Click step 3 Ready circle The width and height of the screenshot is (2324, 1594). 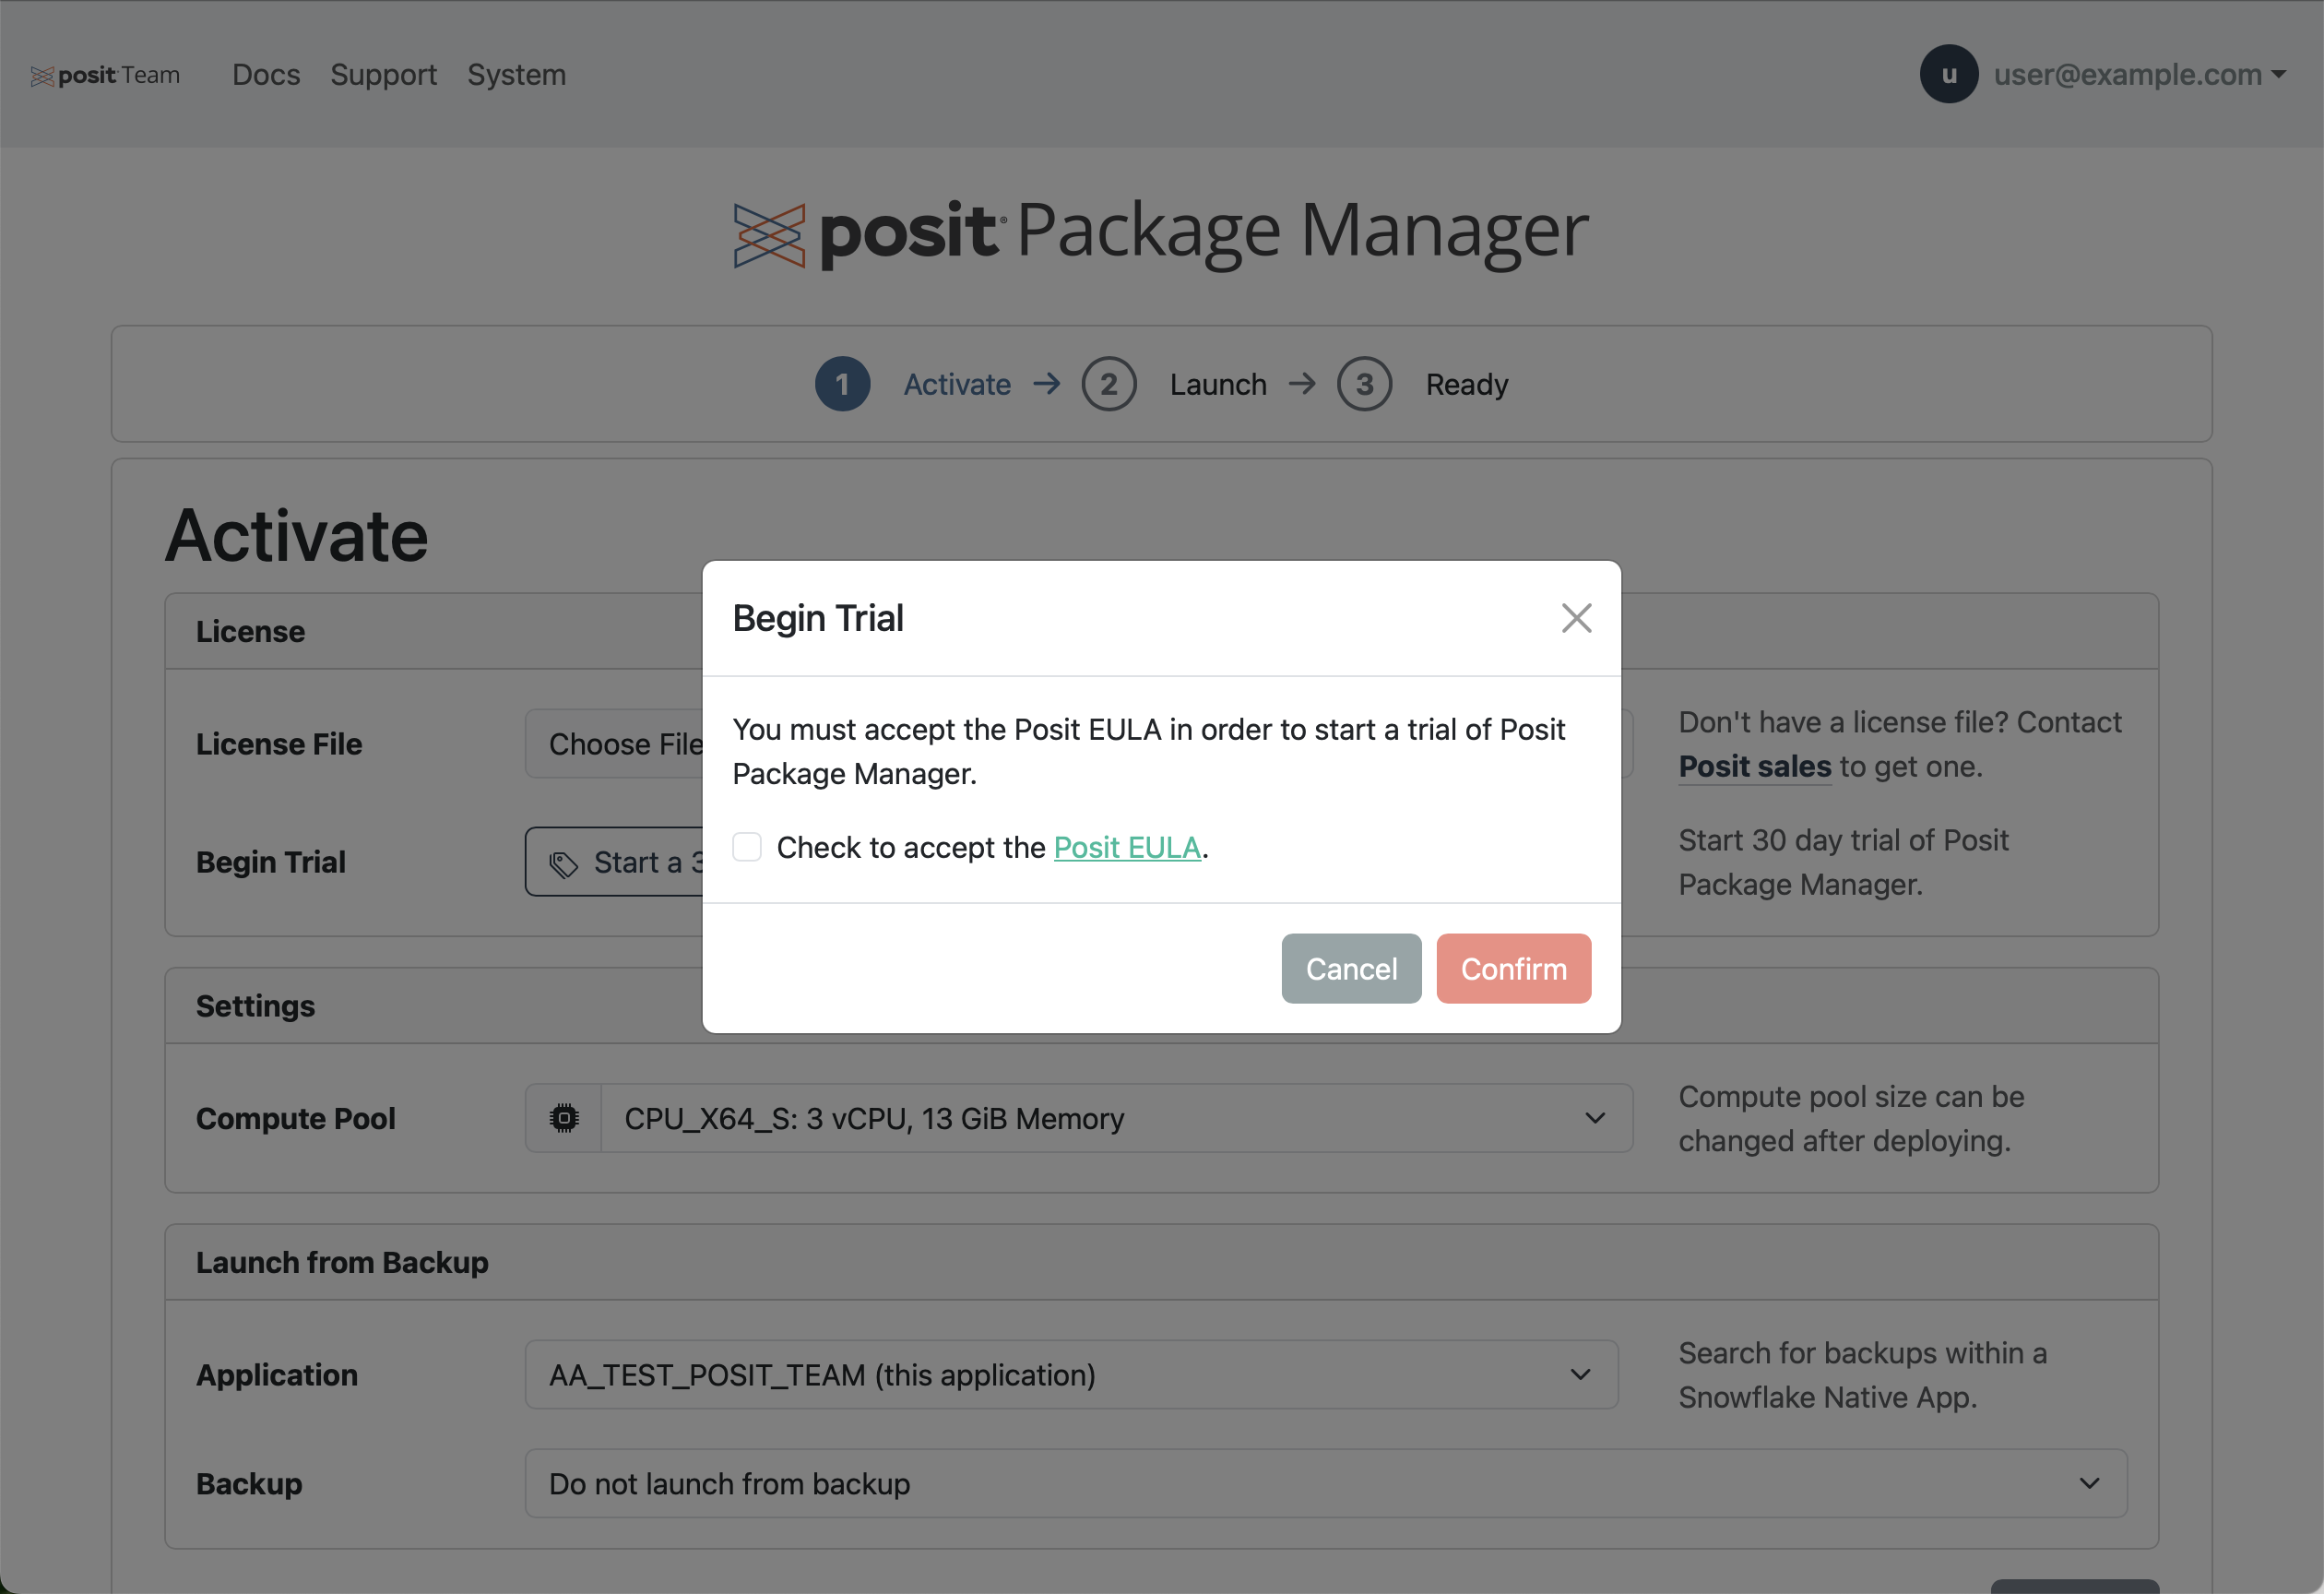[1364, 384]
